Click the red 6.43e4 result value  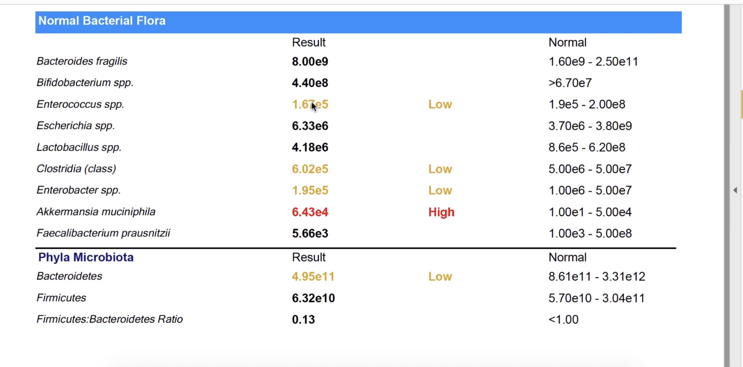(x=310, y=212)
